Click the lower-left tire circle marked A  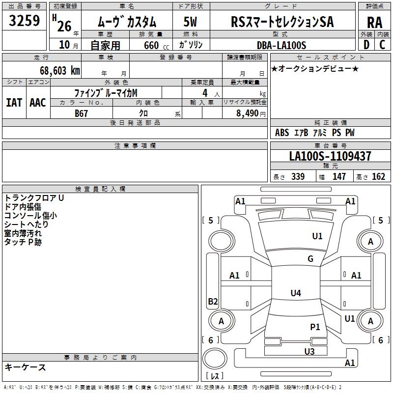click(221, 321)
